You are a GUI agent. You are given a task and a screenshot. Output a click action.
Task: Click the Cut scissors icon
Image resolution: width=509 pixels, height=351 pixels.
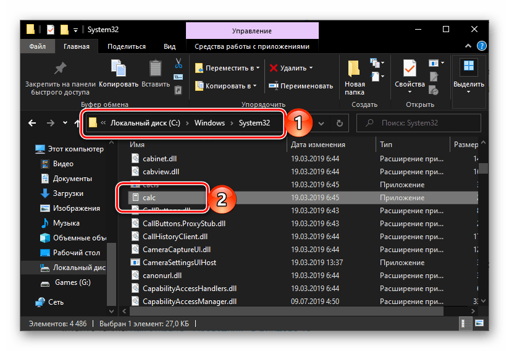point(179,64)
